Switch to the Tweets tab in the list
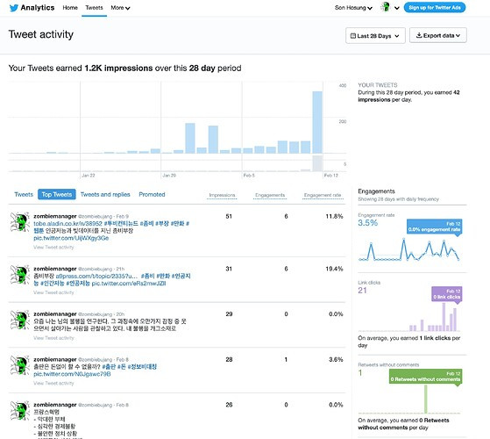 coord(24,194)
